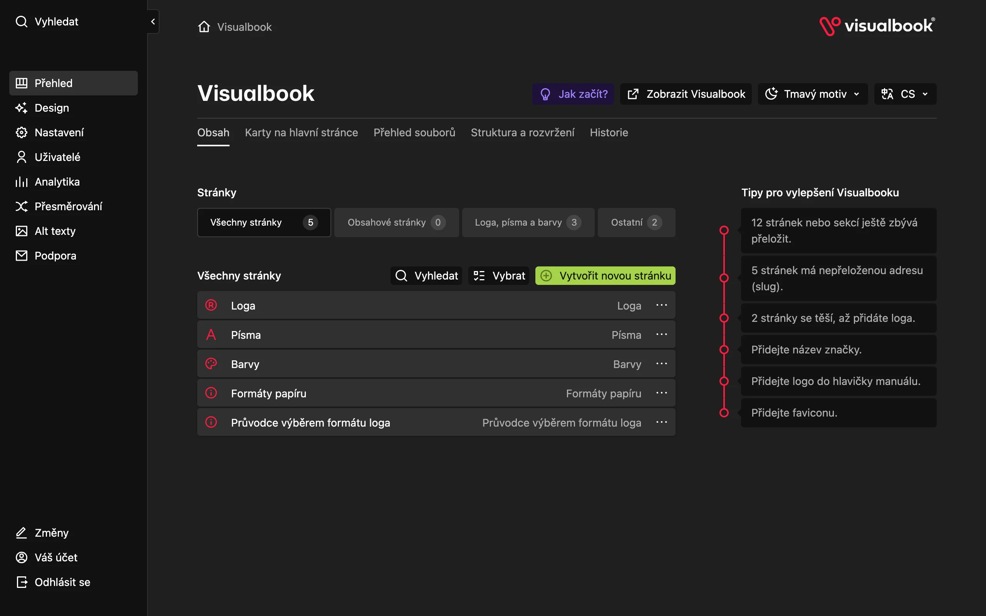Expand the Tmavý motiv theme dropdown
Image resolution: width=986 pixels, height=616 pixels.
[812, 94]
